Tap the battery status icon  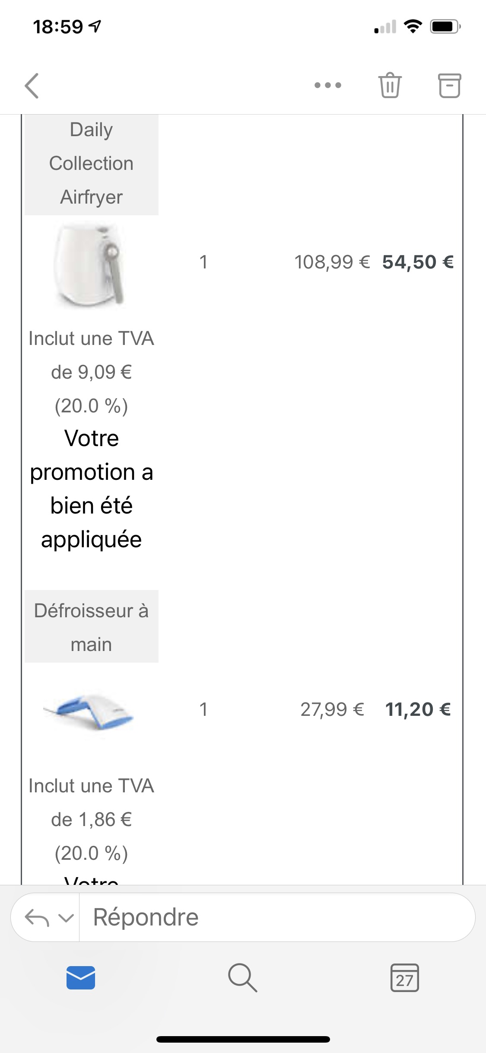point(445,26)
